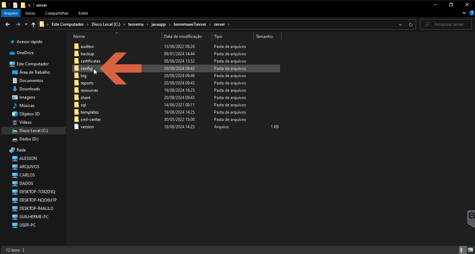Open the DESKTOP-NQO6U1P network computer
The width and height of the screenshot is (475, 254).
pos(38,200)
